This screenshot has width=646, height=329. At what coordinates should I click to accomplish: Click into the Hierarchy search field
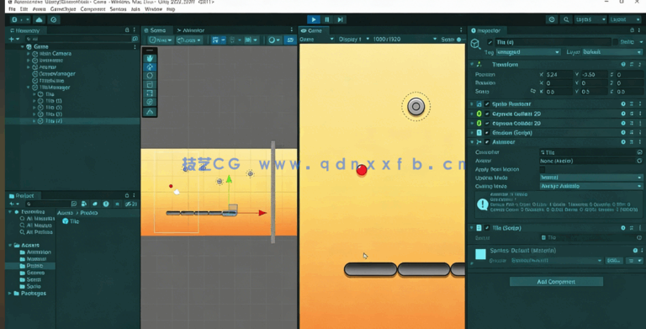(79, 39)
